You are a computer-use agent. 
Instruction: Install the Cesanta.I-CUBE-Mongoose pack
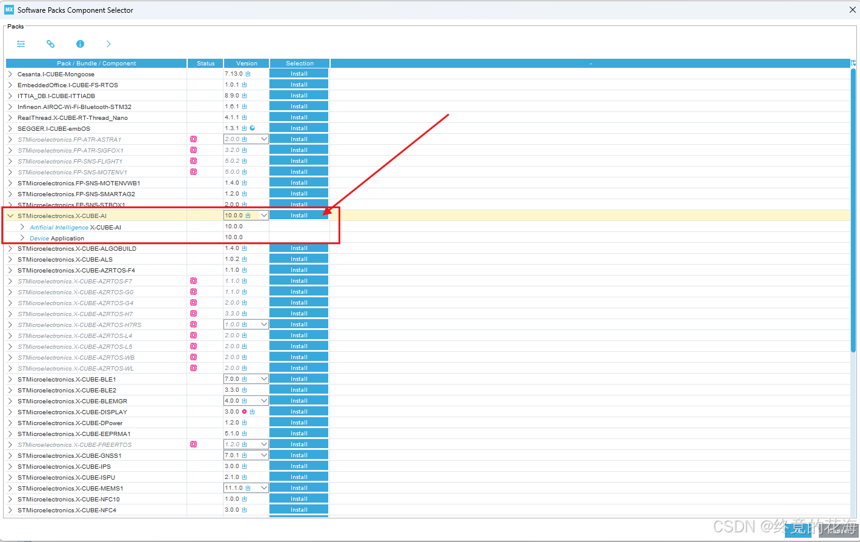[299, 74]
